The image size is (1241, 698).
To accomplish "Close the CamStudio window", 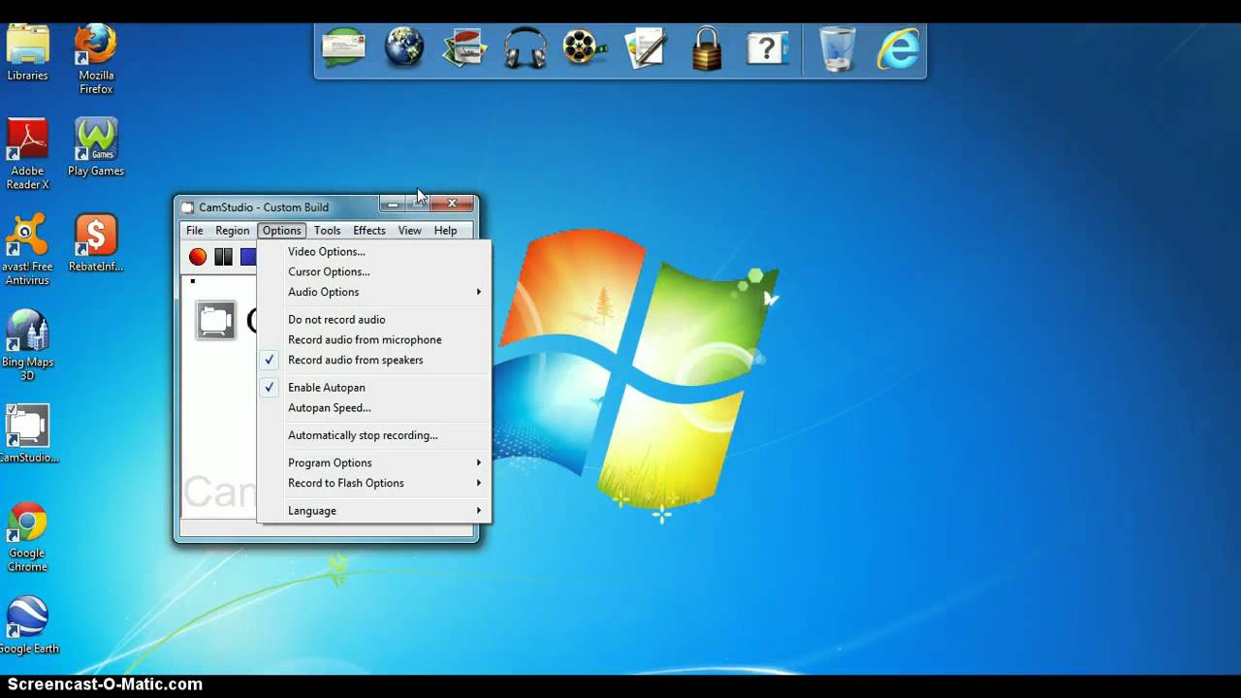I will [452, 204].
